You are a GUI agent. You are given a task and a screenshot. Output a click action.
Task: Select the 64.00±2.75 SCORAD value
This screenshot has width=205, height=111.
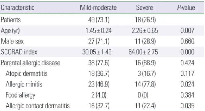[143, 52]
